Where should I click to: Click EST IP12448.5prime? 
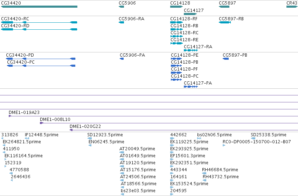click(x=27, y=138)
